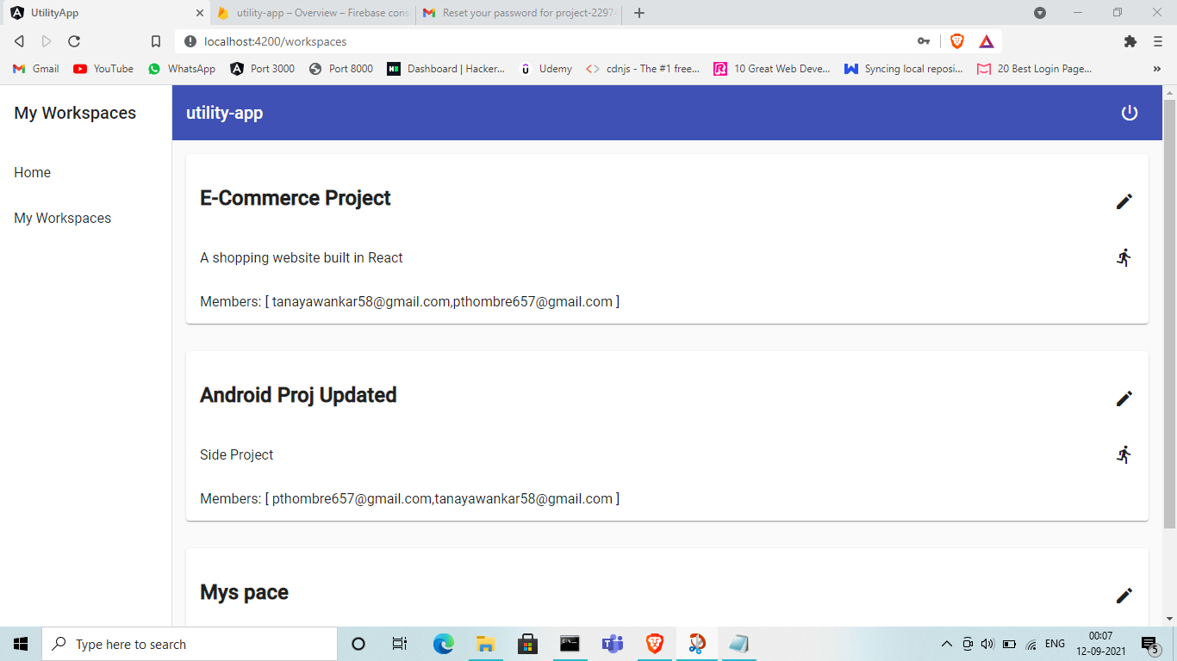Edit the Android Proj Updated workspace
Screen dimensions: 1177x661
pyautogui.click(x=1124, y=398)
